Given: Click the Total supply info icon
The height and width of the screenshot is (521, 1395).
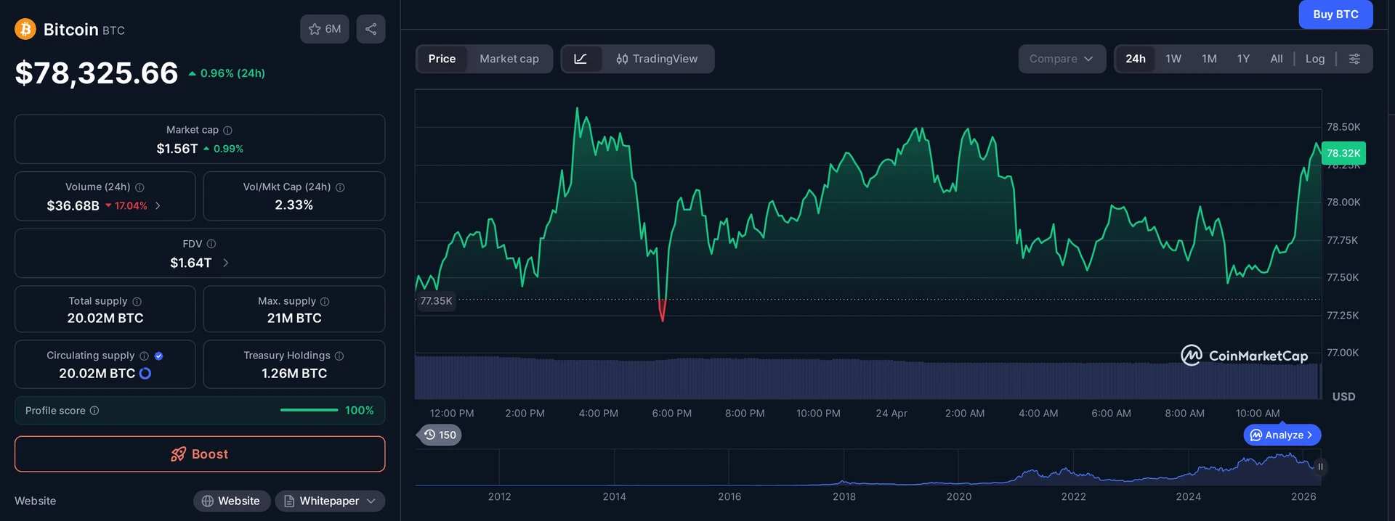Looking at the screenshot, I should [x=137, y=301].
